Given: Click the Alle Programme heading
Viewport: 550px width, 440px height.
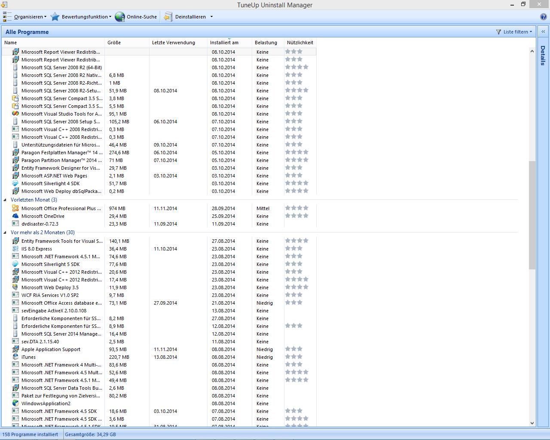Looking at the screenshot, I should point(27,32).
